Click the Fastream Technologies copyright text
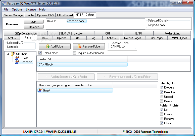195x136 pixels. click(x=145, y=132)
